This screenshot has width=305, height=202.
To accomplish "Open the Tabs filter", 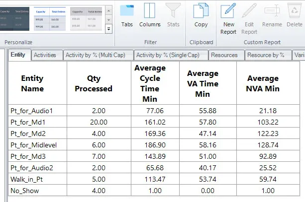I will click(x=127, y=15).
